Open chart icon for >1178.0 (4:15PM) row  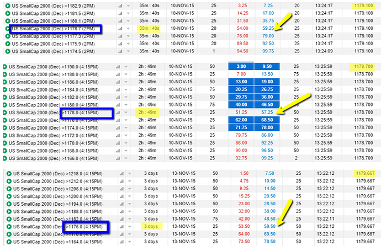click(x=118, y=113)
